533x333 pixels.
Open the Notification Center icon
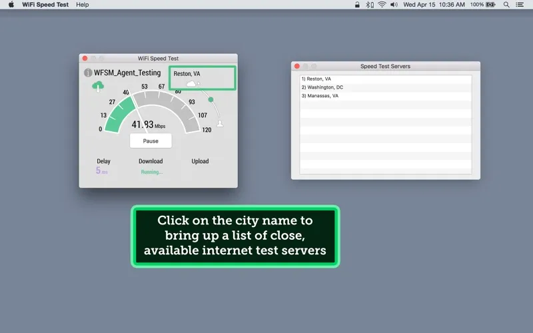click(x=520, y=5)
